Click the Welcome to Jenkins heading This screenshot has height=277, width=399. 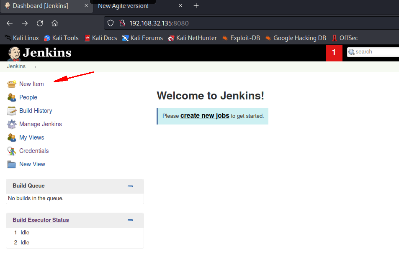[x=211, y=96]
